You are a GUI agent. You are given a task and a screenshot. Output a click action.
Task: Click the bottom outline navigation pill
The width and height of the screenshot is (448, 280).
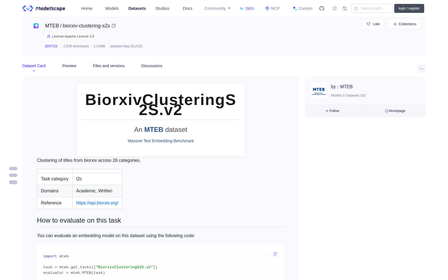pos(13,182)
